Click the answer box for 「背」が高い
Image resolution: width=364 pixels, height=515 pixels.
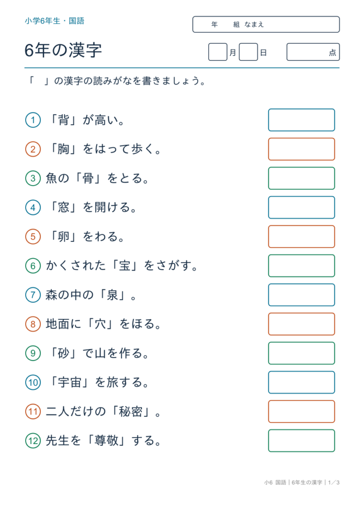[x=301, y=120]
